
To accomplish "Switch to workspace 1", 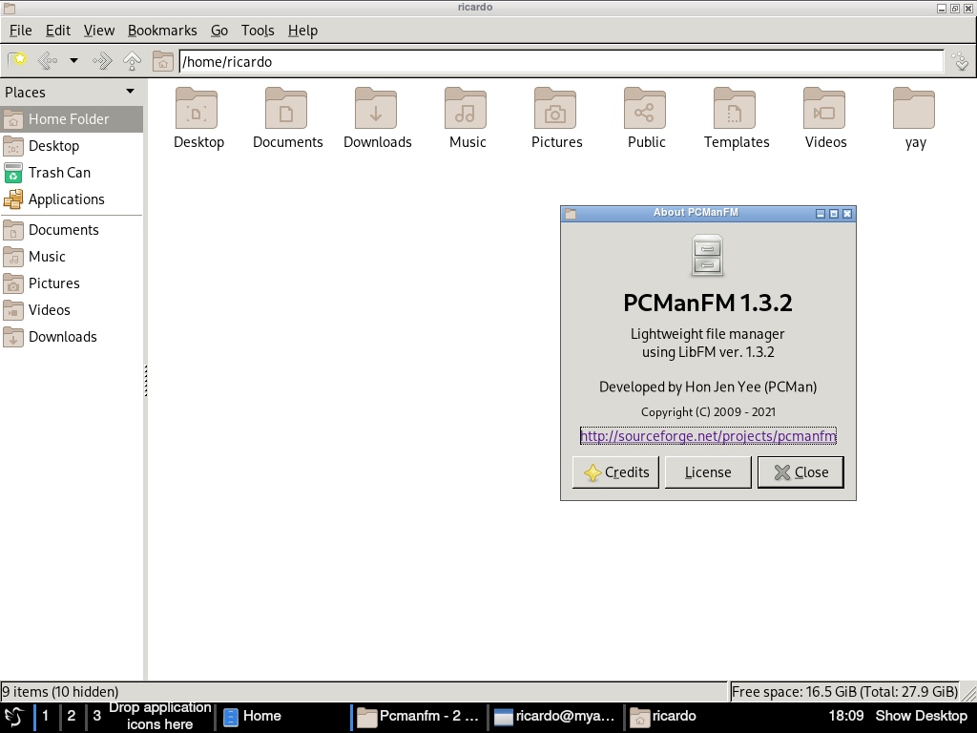I will click(45, 716).
